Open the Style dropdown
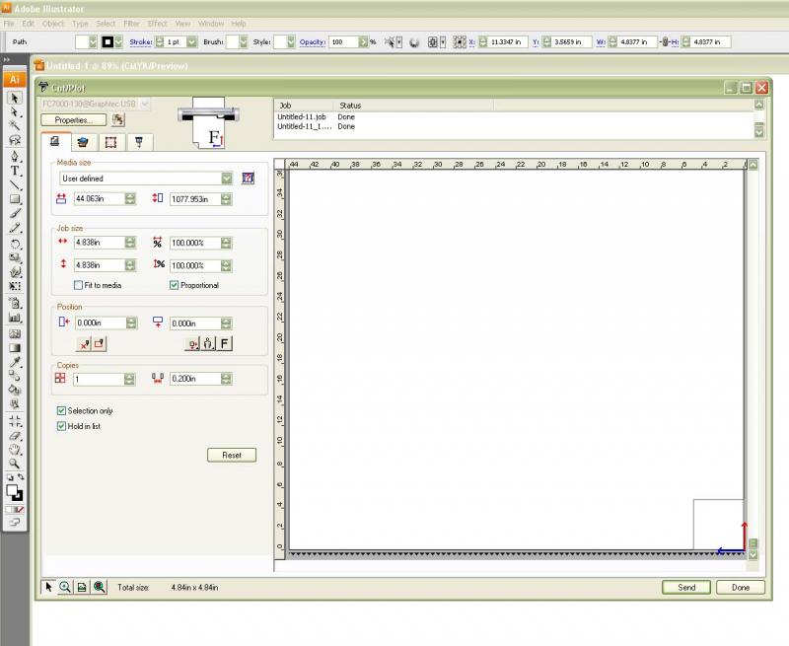The image size is (789, 646). pyautogui.click(x=290, y=42)
